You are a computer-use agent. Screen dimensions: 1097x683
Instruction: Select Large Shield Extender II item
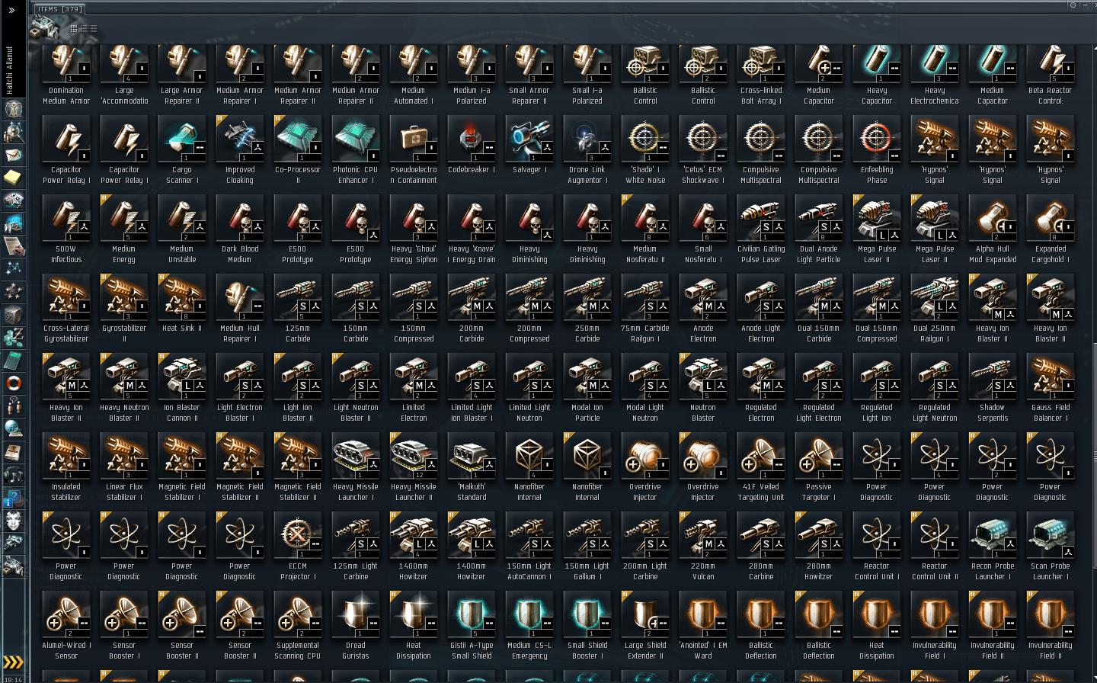click(x=644, y=626)
